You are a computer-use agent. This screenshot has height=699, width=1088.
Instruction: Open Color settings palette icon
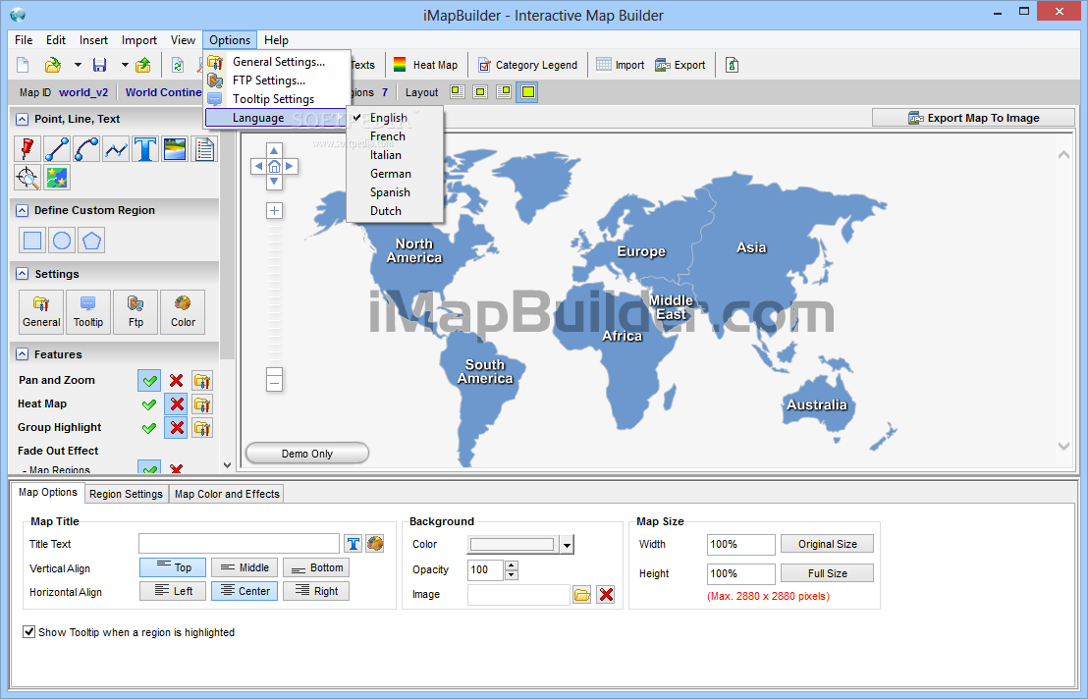[183, 312]
